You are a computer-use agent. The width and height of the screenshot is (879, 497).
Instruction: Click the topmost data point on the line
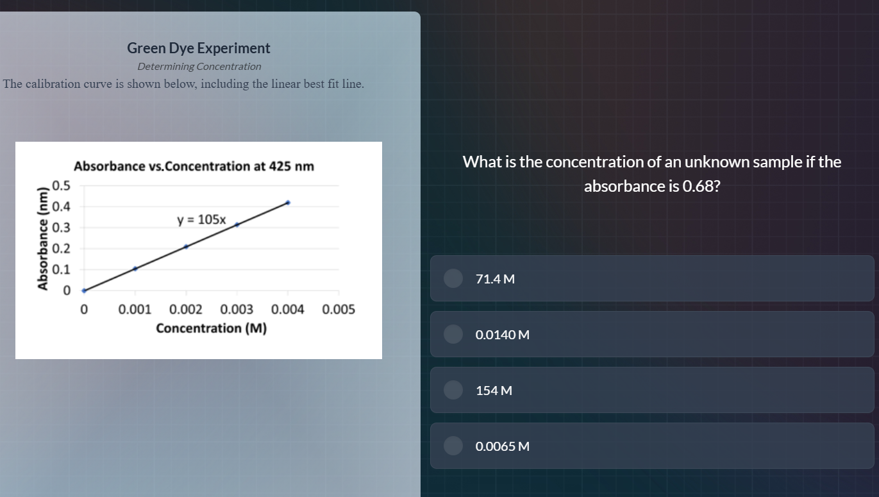point(288,203)
